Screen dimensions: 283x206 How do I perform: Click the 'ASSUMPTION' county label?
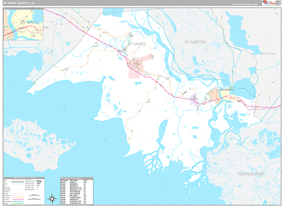pos(268,54)
